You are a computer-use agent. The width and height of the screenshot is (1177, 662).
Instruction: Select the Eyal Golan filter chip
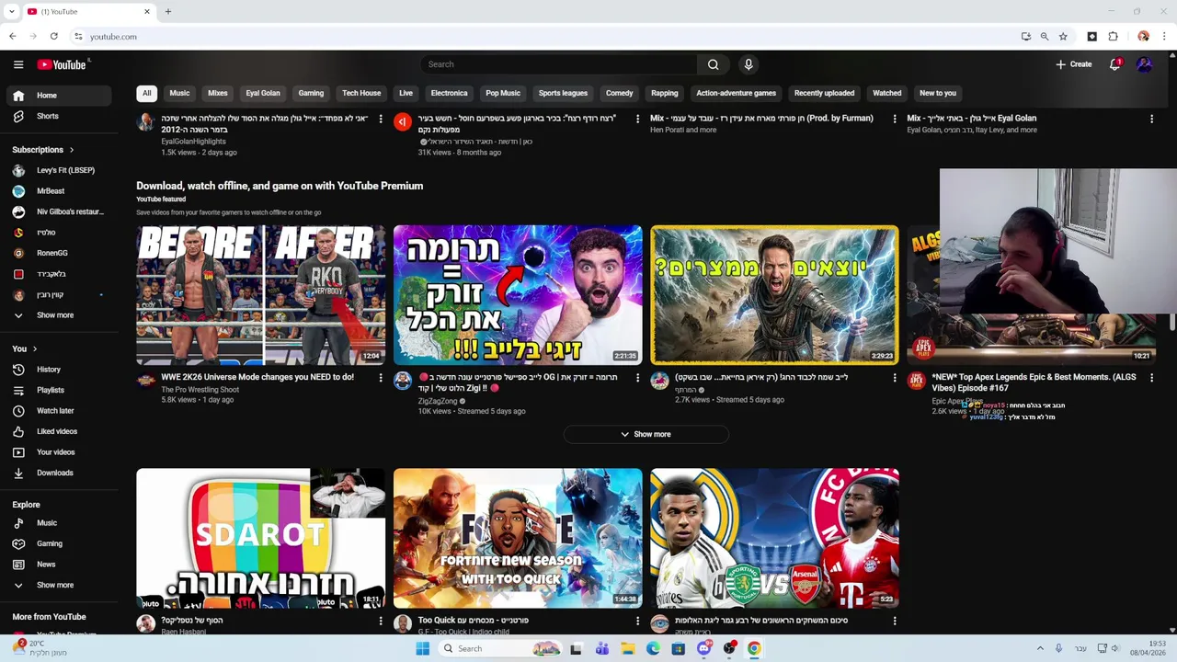point(263,93)
